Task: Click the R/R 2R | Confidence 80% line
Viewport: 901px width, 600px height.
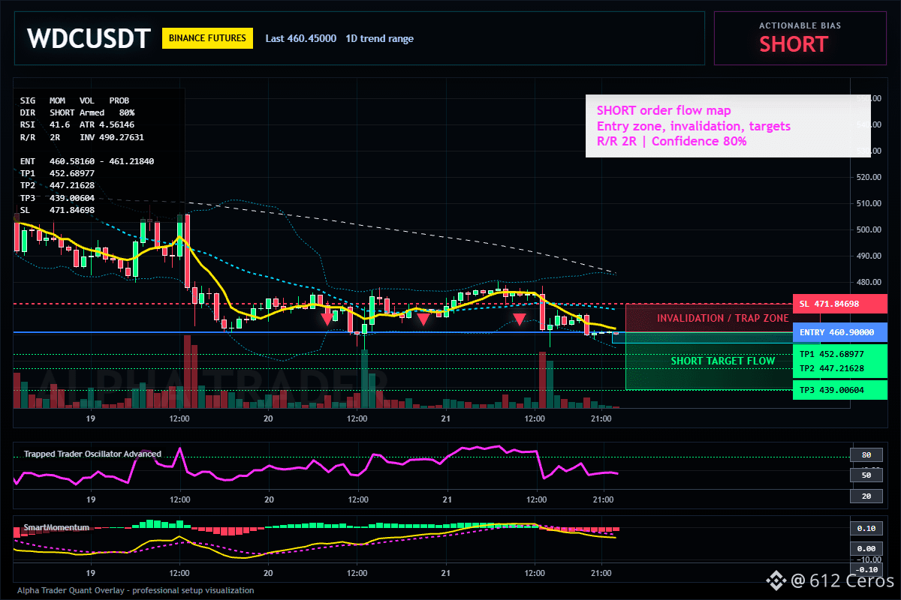Action: coord(671,140)
